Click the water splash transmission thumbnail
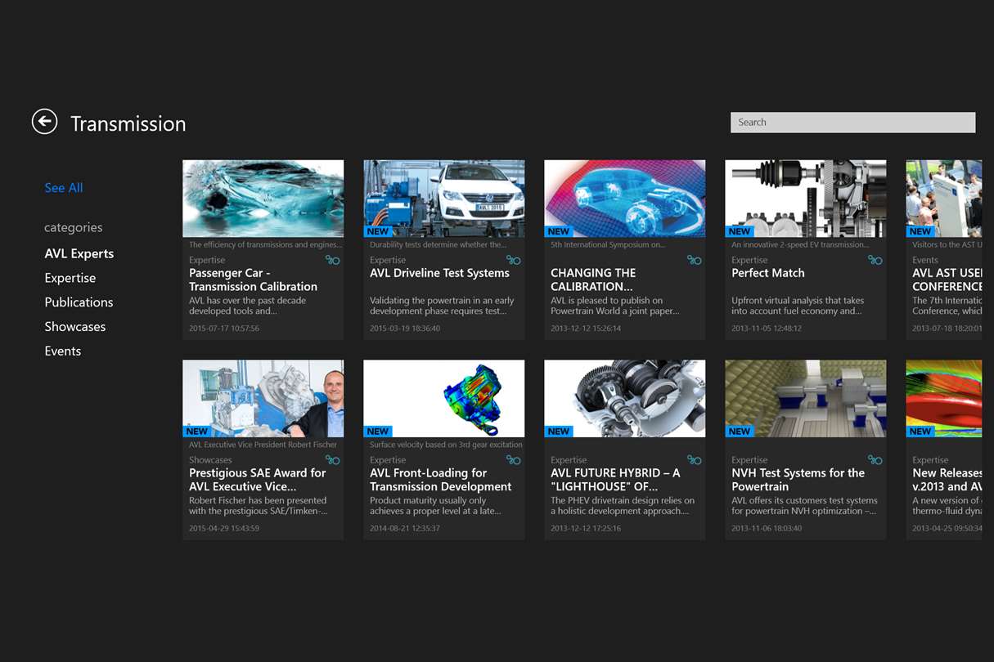Viewport: 994px width, 662px height. click(263, 199)
